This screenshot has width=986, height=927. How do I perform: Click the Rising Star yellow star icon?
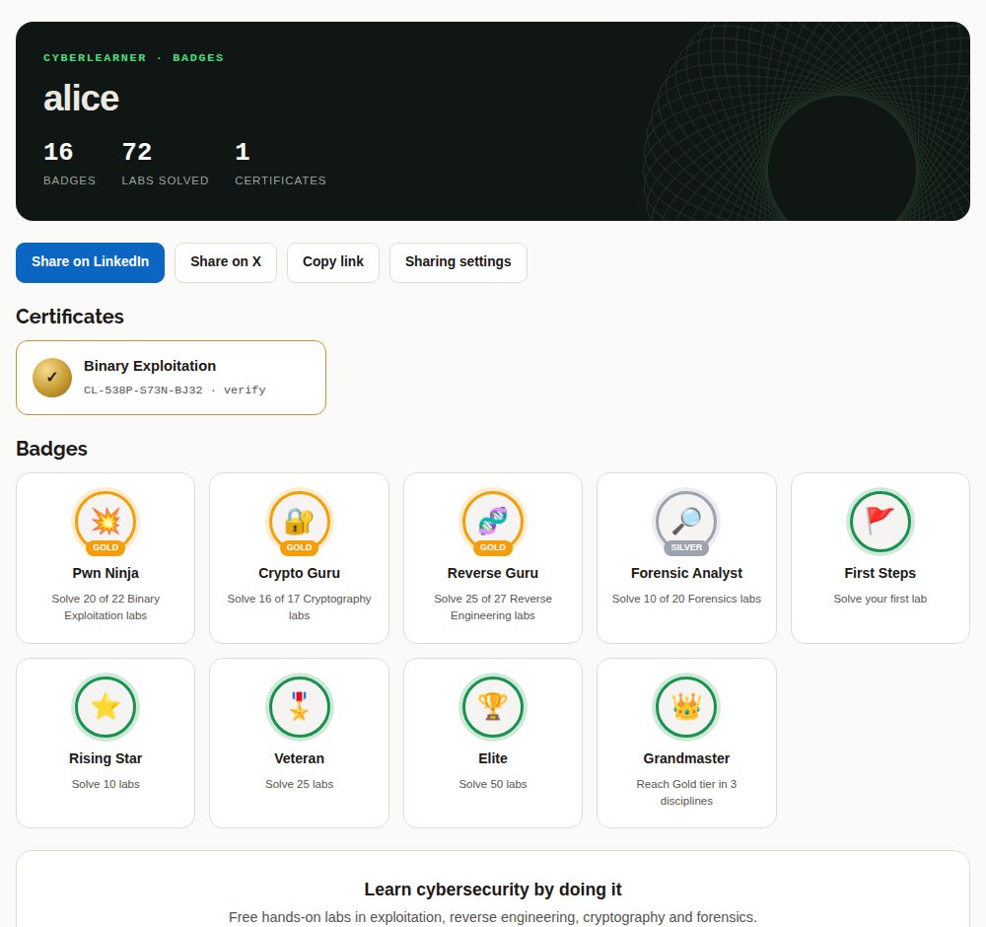(106, 707)
